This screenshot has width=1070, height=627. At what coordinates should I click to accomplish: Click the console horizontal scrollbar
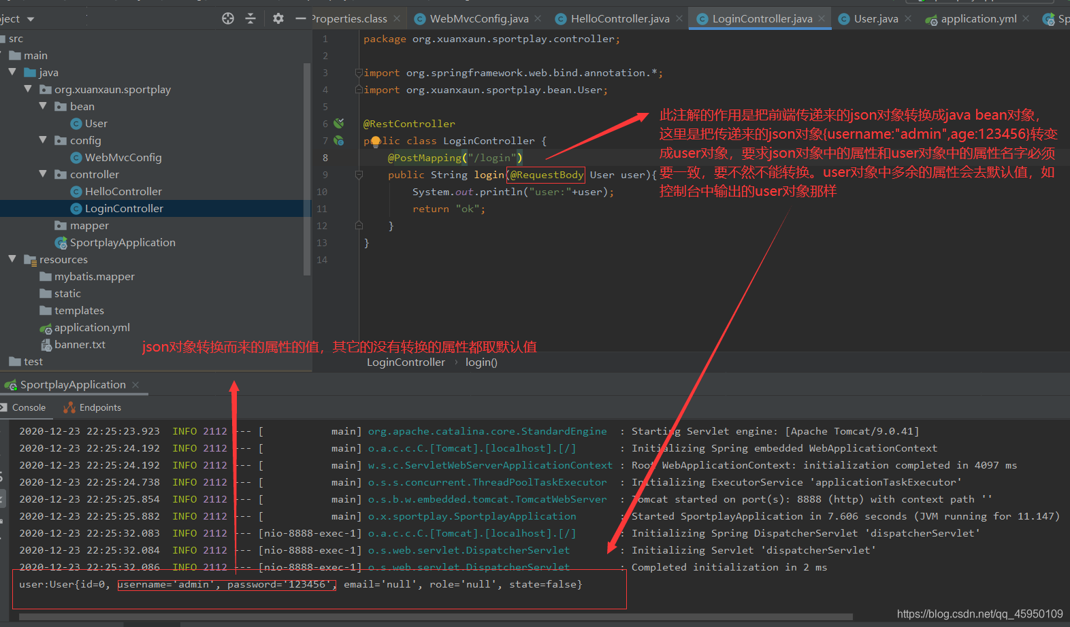tap(436, 617)
